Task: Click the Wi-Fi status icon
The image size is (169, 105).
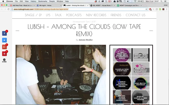Action: [135, 1]
